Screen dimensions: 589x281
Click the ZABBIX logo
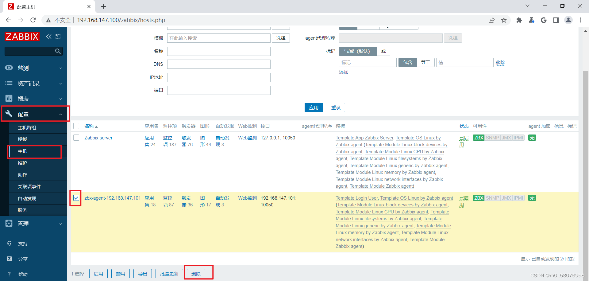(x=22, y=37)
